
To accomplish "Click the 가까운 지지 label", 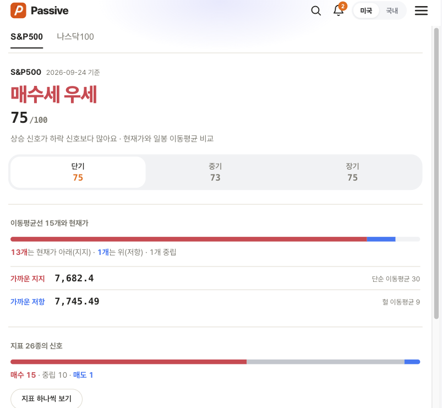I will click(28, 279).
